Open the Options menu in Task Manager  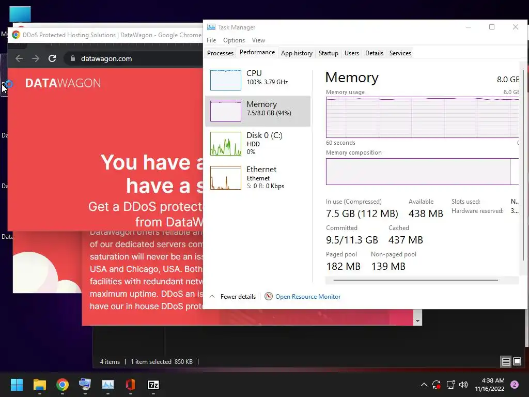point(234,40)
